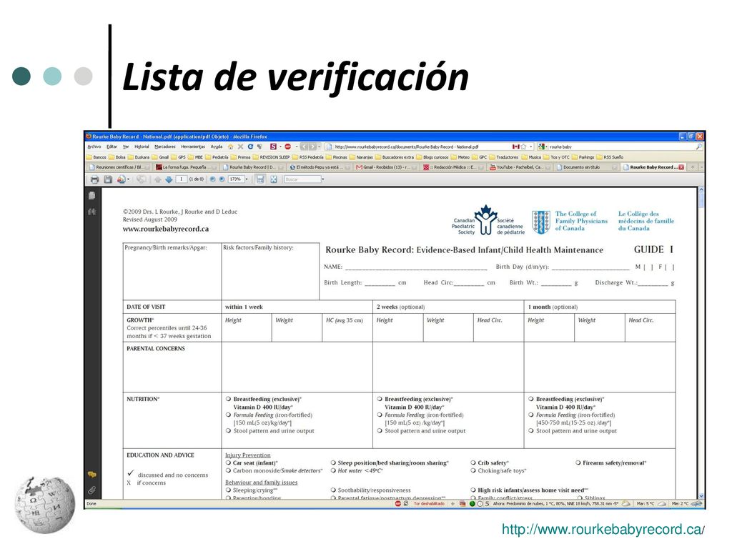Open the Adblock Plus ABP icon
Screen dimensions: 732x549
[x=287, y=147]
